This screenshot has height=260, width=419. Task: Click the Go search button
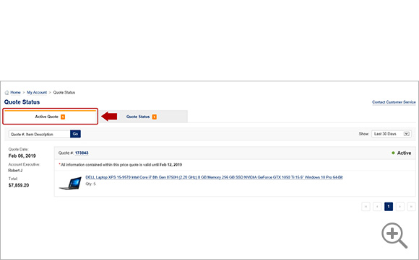tap(75, 134)
